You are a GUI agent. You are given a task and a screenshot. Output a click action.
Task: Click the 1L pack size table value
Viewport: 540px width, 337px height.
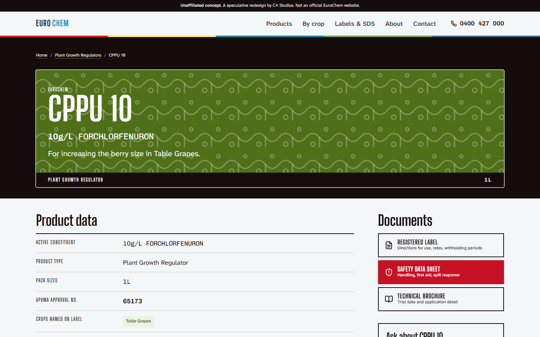point(127,282)
